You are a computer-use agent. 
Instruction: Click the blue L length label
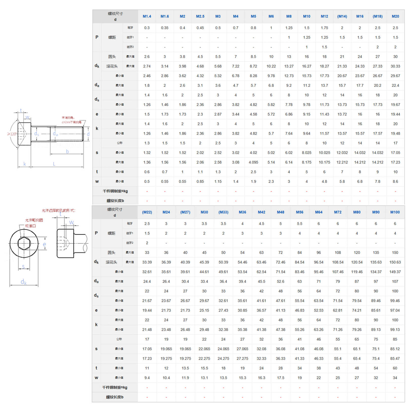click(x=54, y=164)
